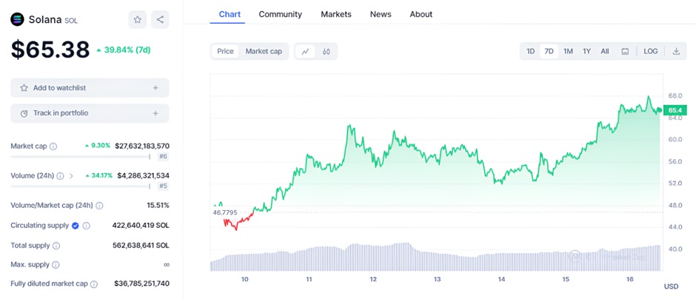This screenshot has width=696, height=299.
Task: Star Solana as a favorite
Action: click(138, 20)
